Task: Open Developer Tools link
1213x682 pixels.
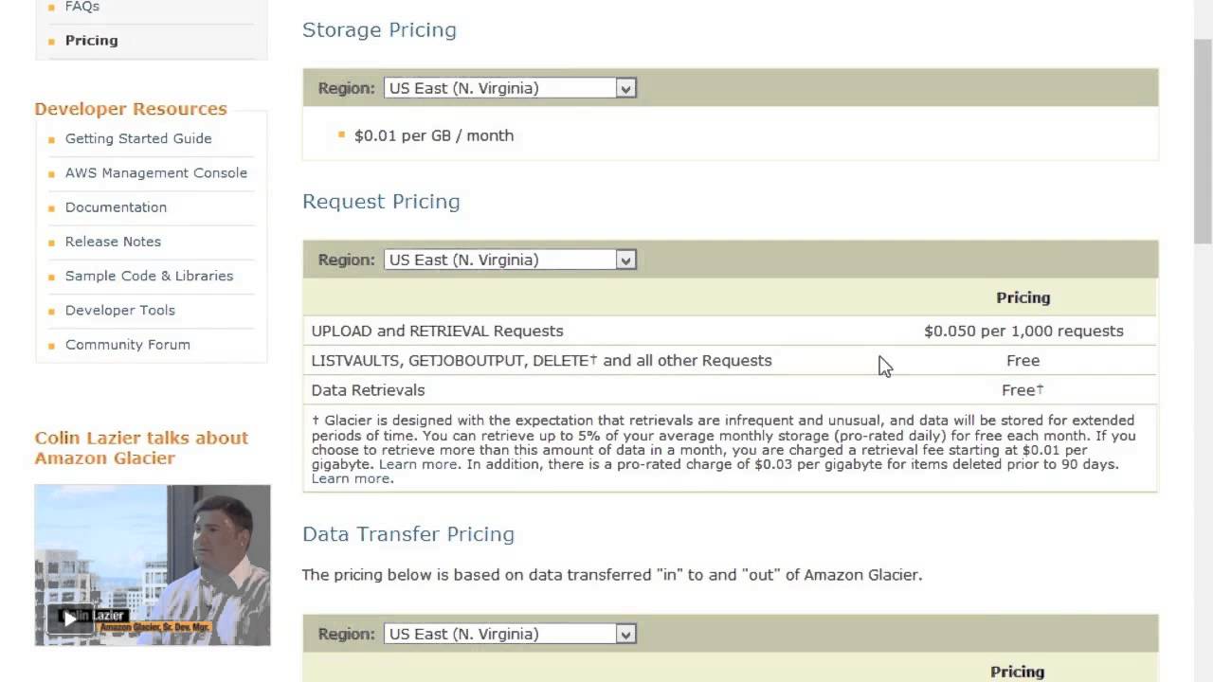Action: (x=120, y=310)
